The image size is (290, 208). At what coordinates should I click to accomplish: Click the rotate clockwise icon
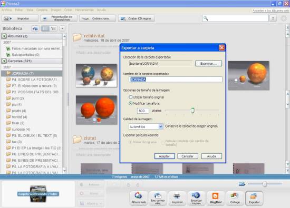point(138,185)
